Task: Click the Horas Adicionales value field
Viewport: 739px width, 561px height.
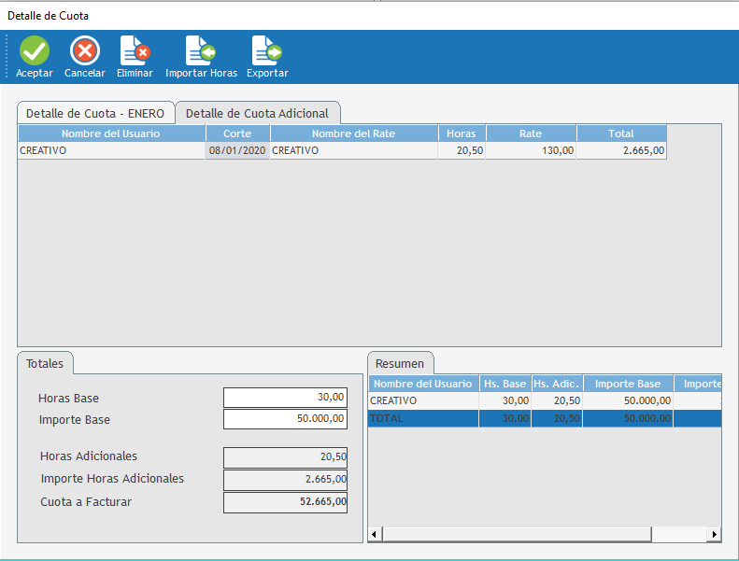Action: (285, 456)
